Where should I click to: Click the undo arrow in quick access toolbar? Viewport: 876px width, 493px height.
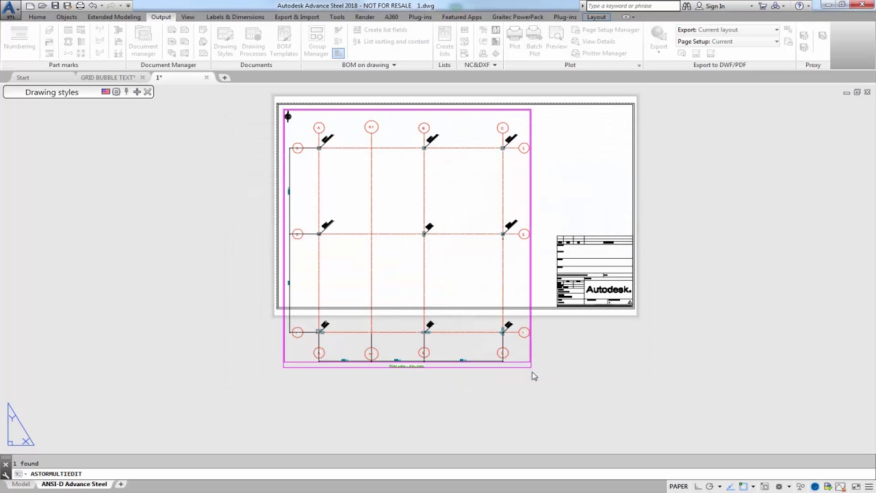point(92,5)
